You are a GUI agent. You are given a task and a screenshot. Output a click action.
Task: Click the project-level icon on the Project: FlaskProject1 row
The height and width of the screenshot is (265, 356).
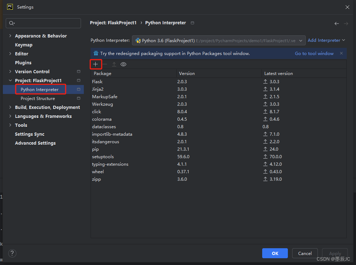pos(78,80)
